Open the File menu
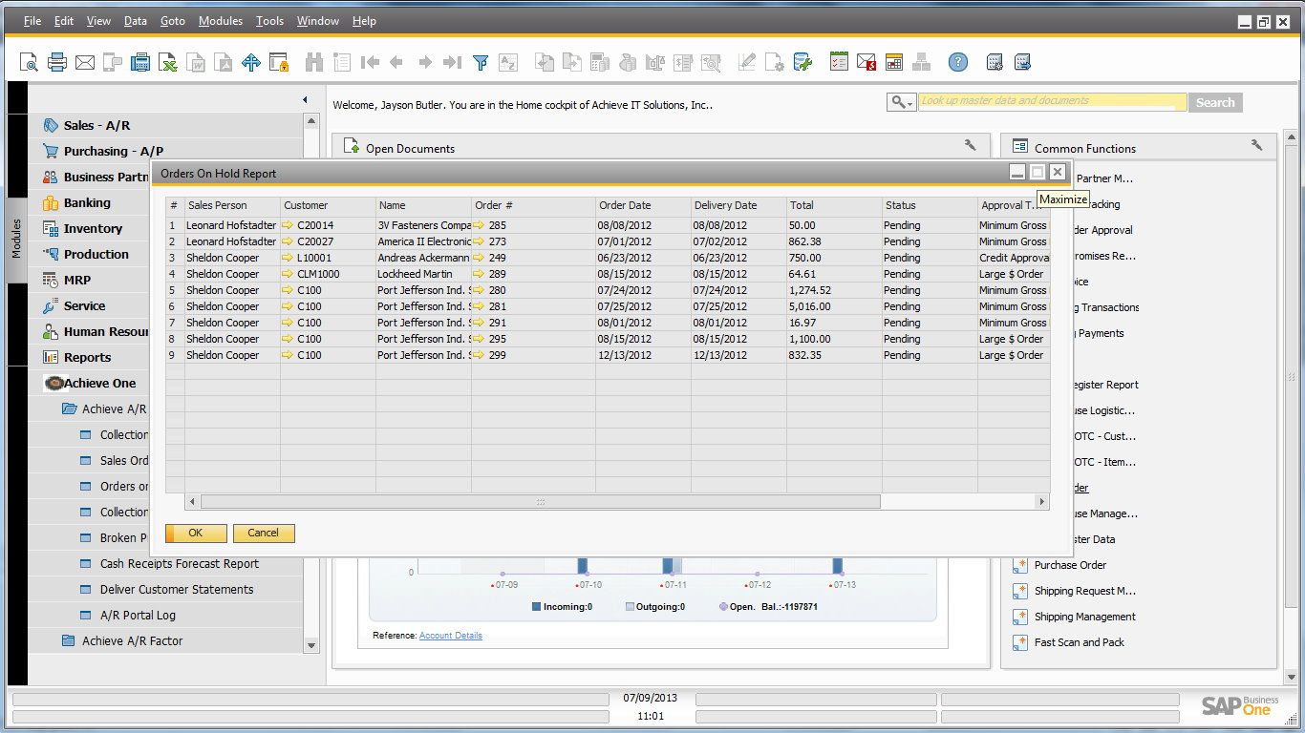 point(32,20)
